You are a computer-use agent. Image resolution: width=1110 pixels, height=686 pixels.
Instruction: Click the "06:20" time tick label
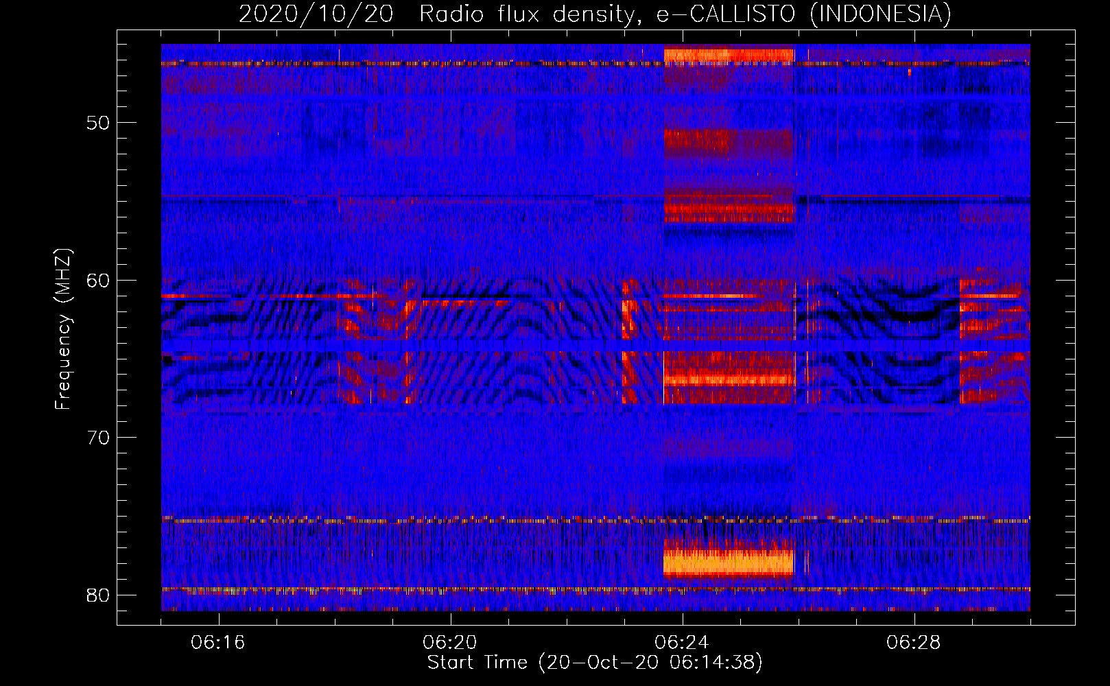450,643
